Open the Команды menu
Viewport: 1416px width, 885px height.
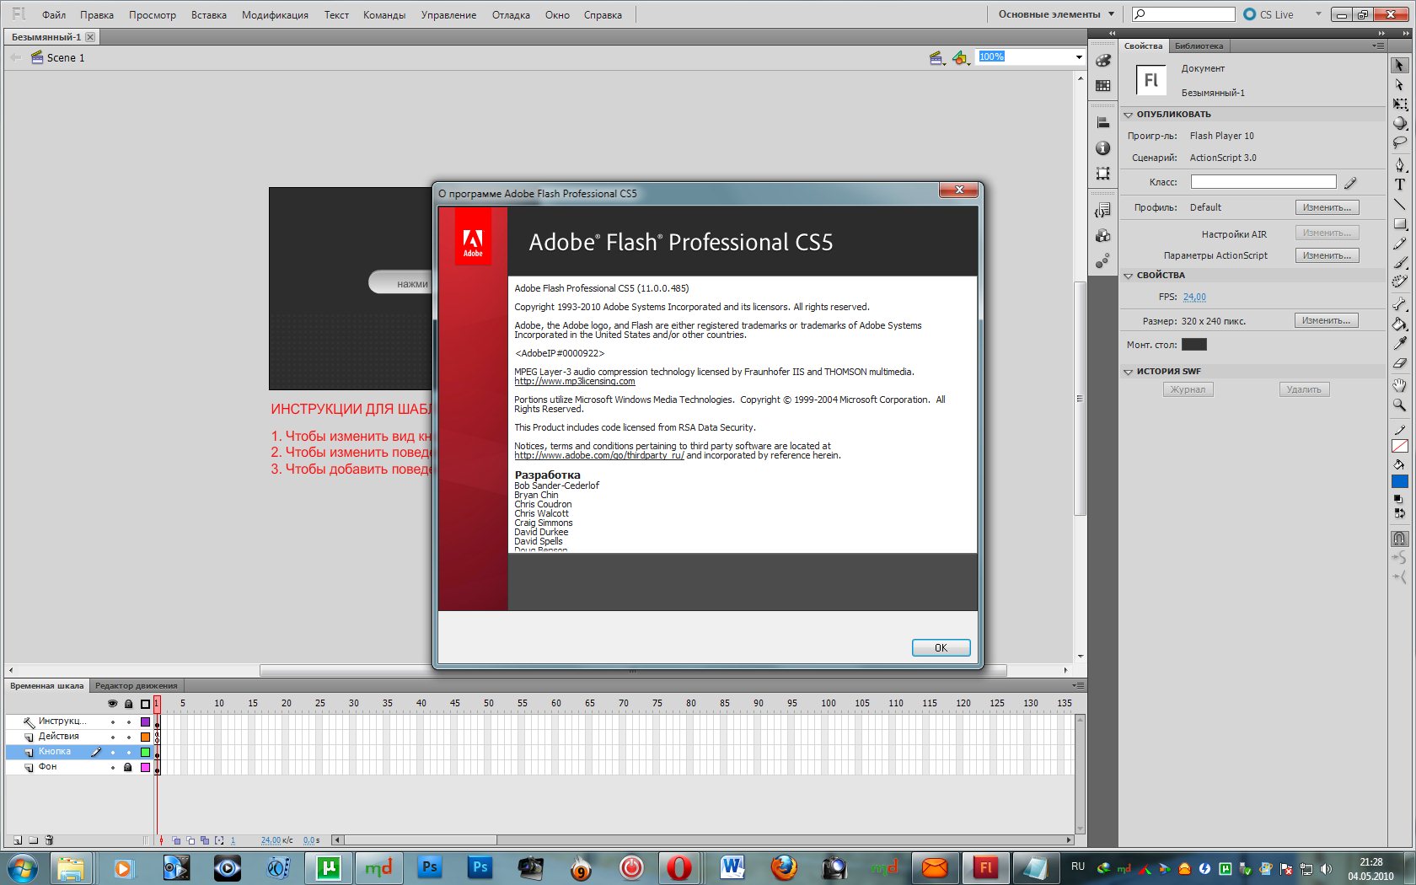pos(384,15)
